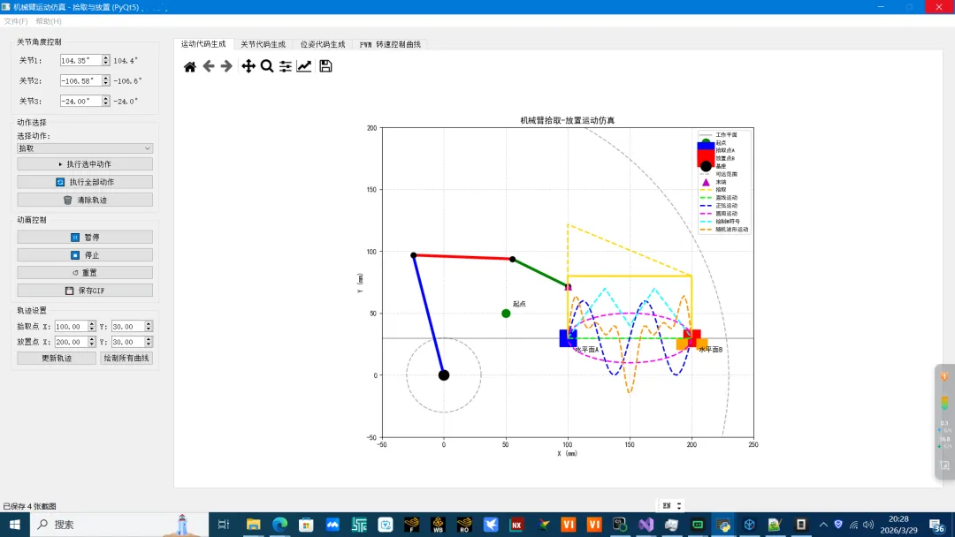
Task: Step the 拾取点 X spinner arrows
Action: [x=92, y=327]
